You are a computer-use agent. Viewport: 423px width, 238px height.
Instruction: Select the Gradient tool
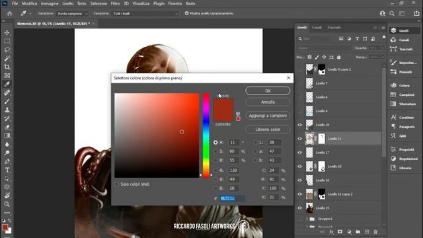7,136
